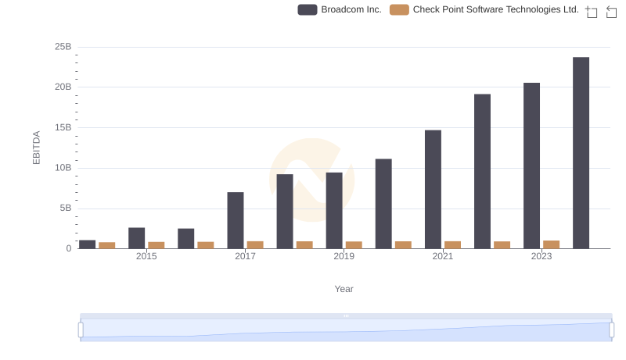Screen dimensions: 626x360
Task: Click the Broadcom bar for 2019
Action: pyautogui.click(x=334, y=211)
